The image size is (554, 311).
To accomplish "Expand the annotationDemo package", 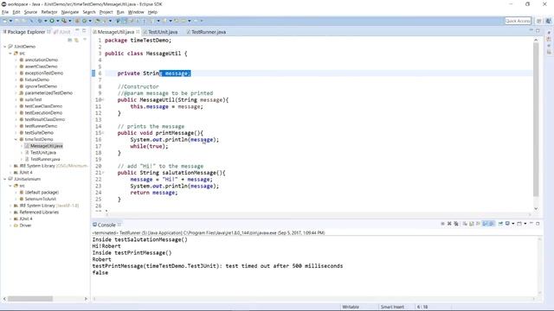I will 16,60.
